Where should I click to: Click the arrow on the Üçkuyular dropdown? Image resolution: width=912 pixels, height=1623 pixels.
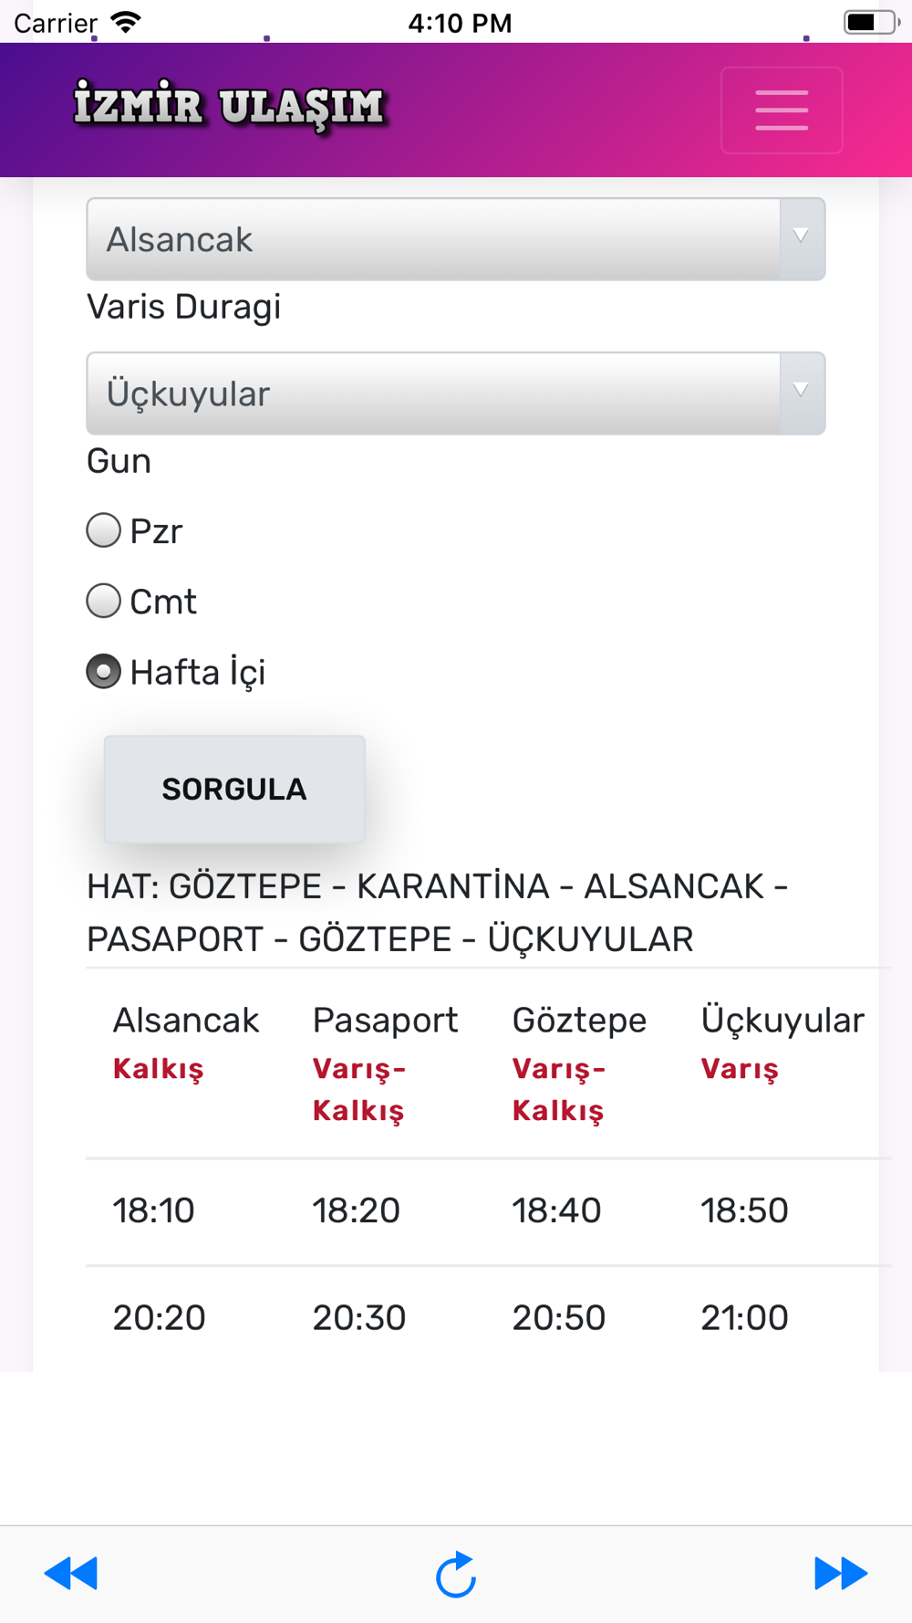[x=801, y=391]
